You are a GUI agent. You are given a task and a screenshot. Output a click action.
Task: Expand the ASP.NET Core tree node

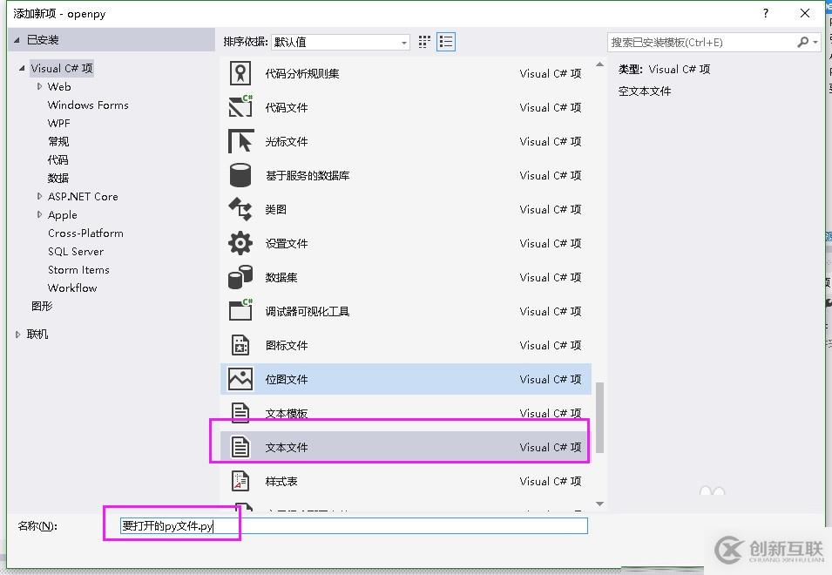(39, 196)
